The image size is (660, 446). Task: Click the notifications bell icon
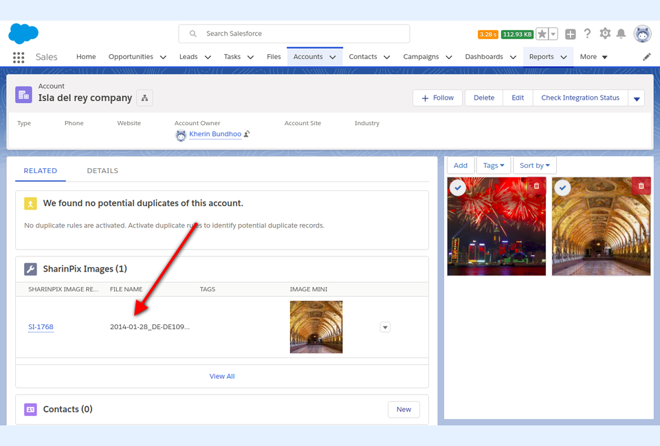pyautogui.click(x=621, y=34)
